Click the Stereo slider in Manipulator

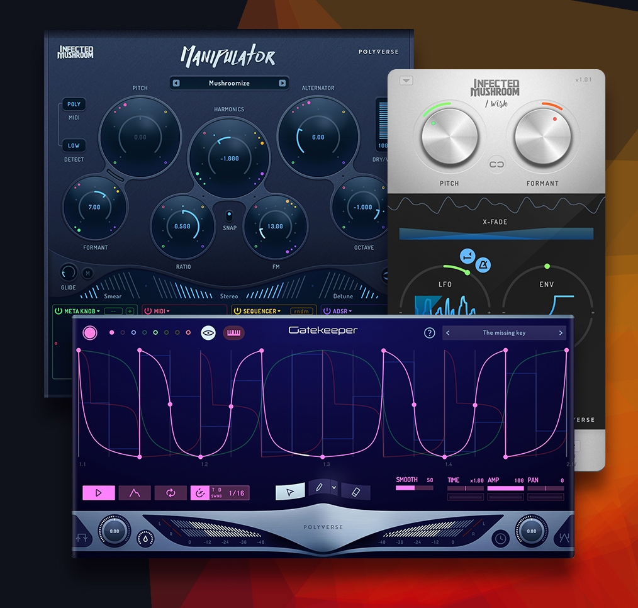(228, 286)
